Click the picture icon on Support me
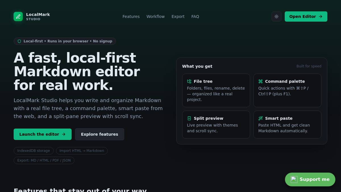The image size is (341, 192). pyautogui.click(x=294, y=179)
